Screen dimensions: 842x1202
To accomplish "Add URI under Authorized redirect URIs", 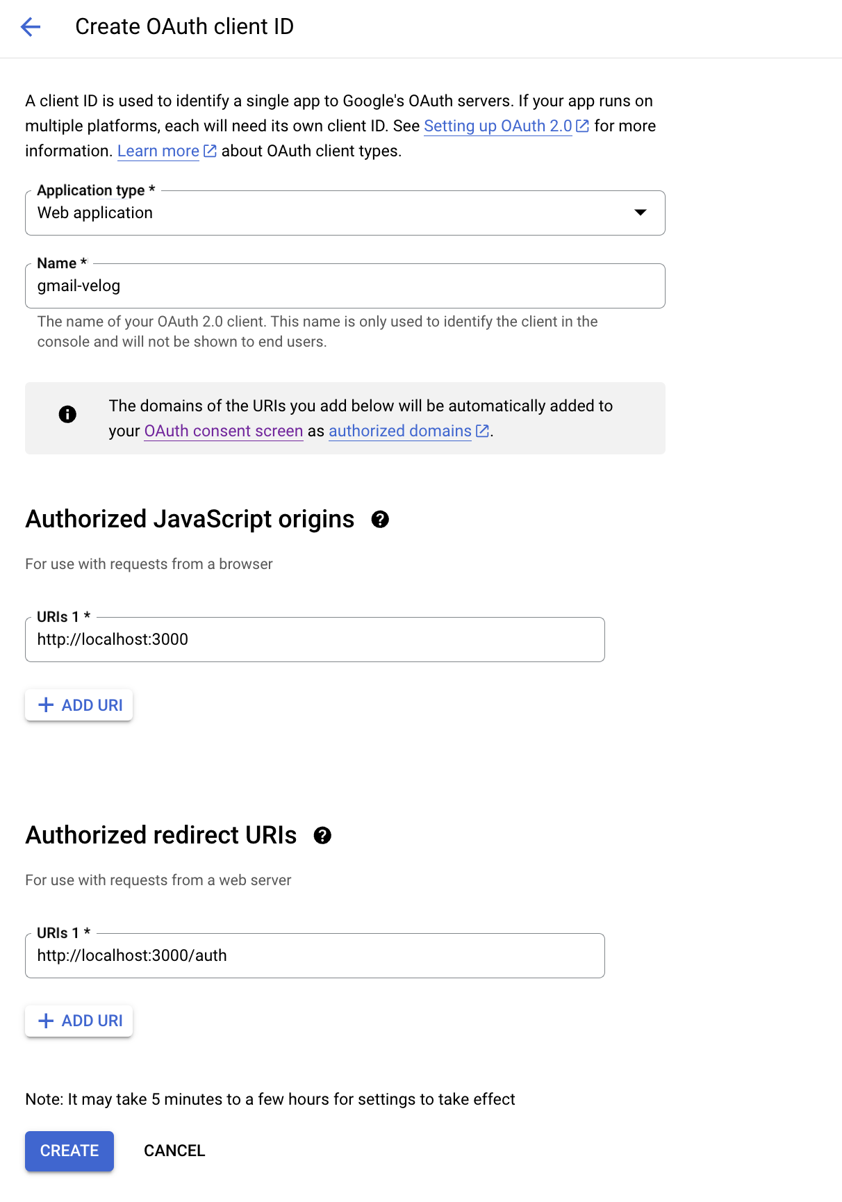I will [x=79, y=1021].
